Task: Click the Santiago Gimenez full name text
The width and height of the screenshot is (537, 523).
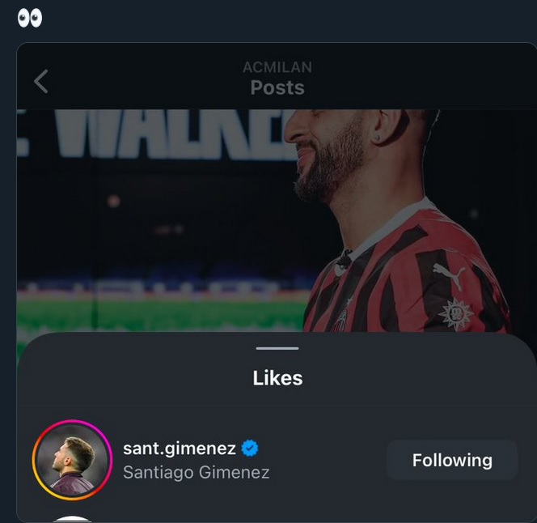Action: pyautogui.click(x=196, y=472)
